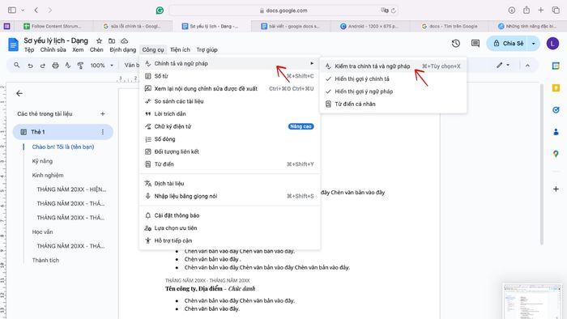The width and height of the screenshot is (567, 319).
Task: Open the comments panel icon
Action: click(x=475, y=44)
